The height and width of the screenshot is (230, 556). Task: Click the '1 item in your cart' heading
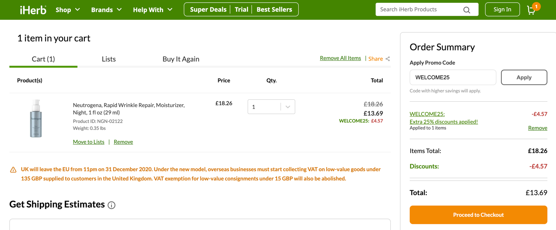pyautogui.click(x=54, y=38)
